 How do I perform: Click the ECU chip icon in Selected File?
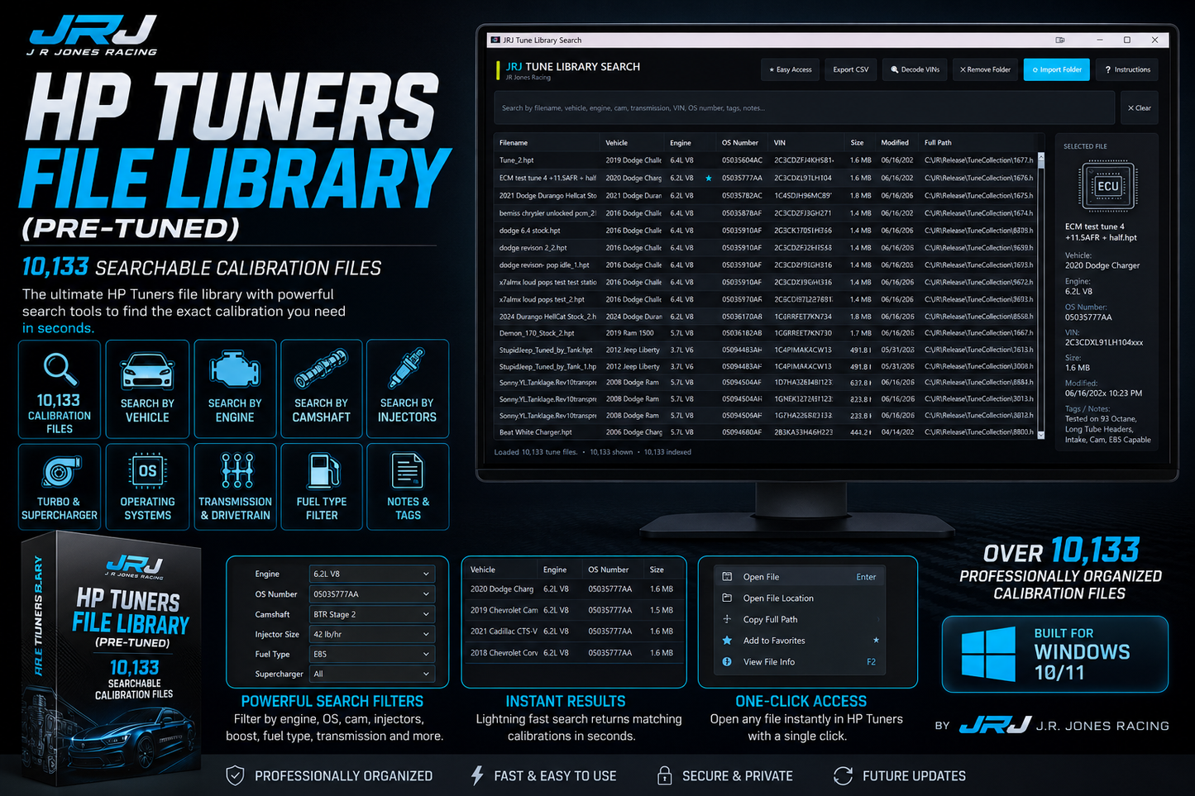pyautogui.click(x=1107, y=186)
